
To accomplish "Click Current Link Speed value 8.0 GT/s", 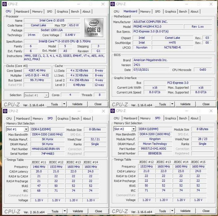I will click(155, 92).
